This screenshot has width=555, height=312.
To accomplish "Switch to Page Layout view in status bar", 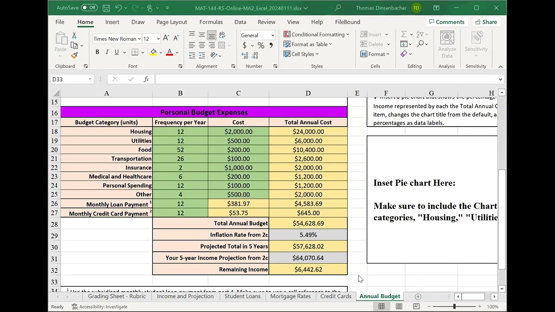I will click(399, 306).
